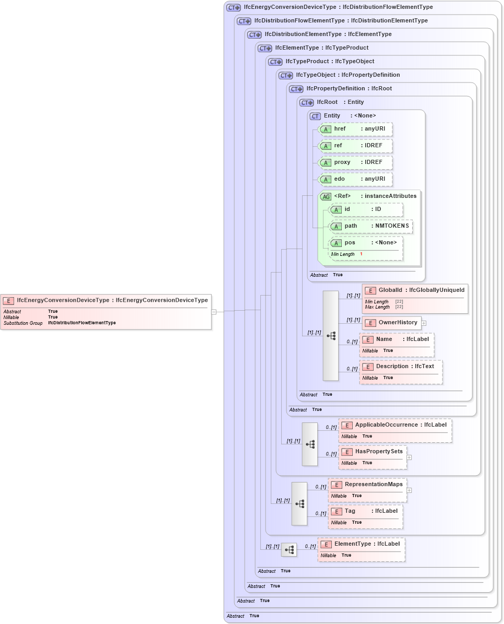Viewport: 504px width, 624px height.
Task: Click the E icon beside ElementType
Action: [326, 544]
